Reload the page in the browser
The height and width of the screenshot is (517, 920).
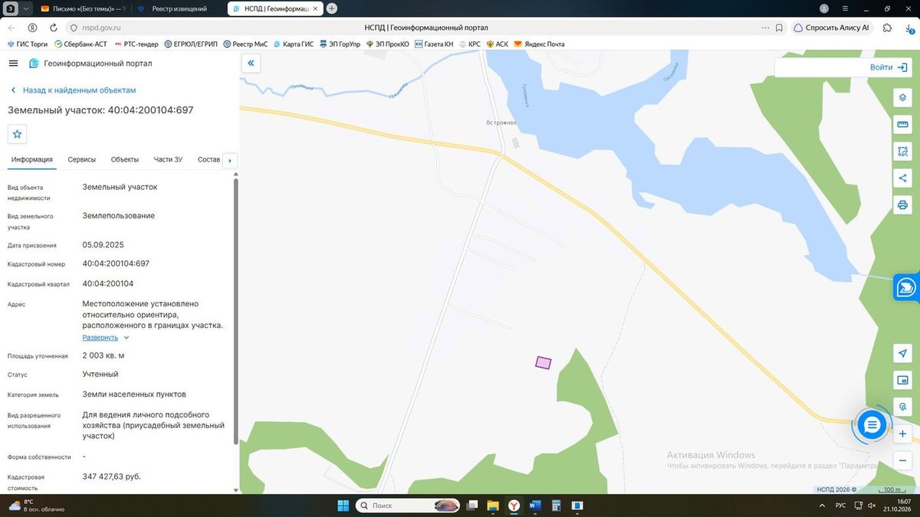(52, 28)
